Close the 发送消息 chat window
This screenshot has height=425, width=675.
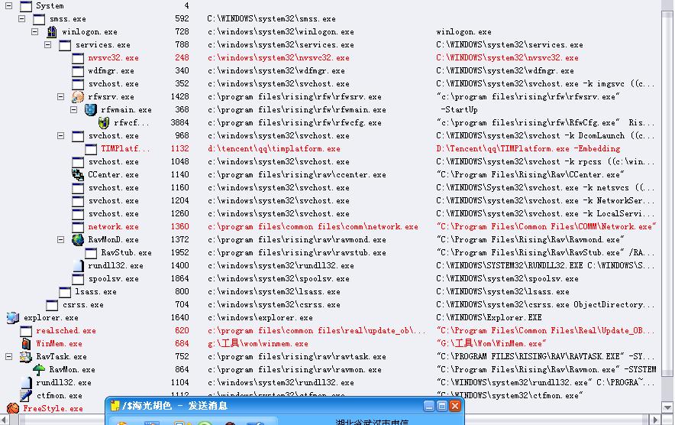[x=454, y=406]
